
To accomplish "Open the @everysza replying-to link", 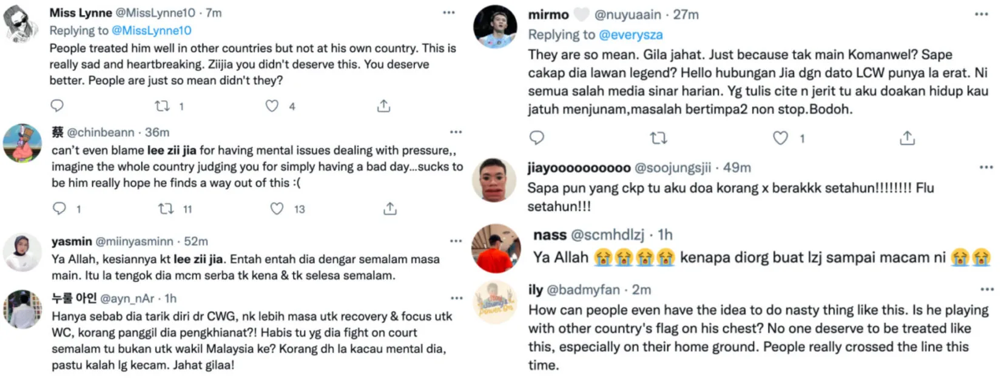I will click(630, 35).
